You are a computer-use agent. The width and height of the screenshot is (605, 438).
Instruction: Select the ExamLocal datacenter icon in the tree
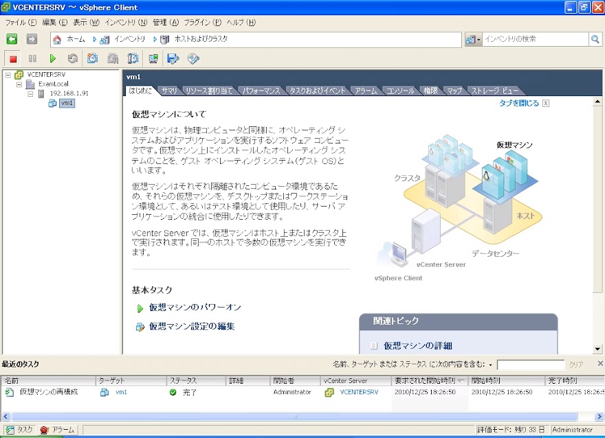tap(30, 84)
